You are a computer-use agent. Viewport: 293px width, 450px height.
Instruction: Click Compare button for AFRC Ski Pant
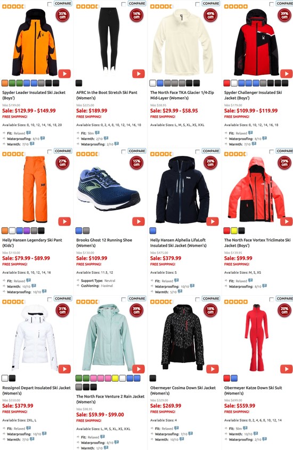[136, 3]
